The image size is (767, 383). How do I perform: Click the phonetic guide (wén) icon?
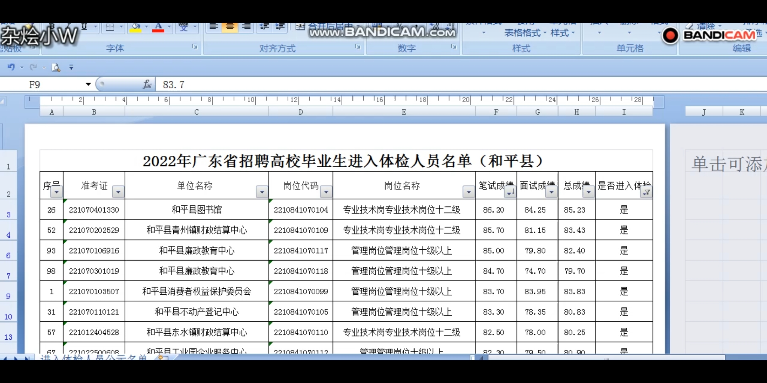[x=184, y=27]
